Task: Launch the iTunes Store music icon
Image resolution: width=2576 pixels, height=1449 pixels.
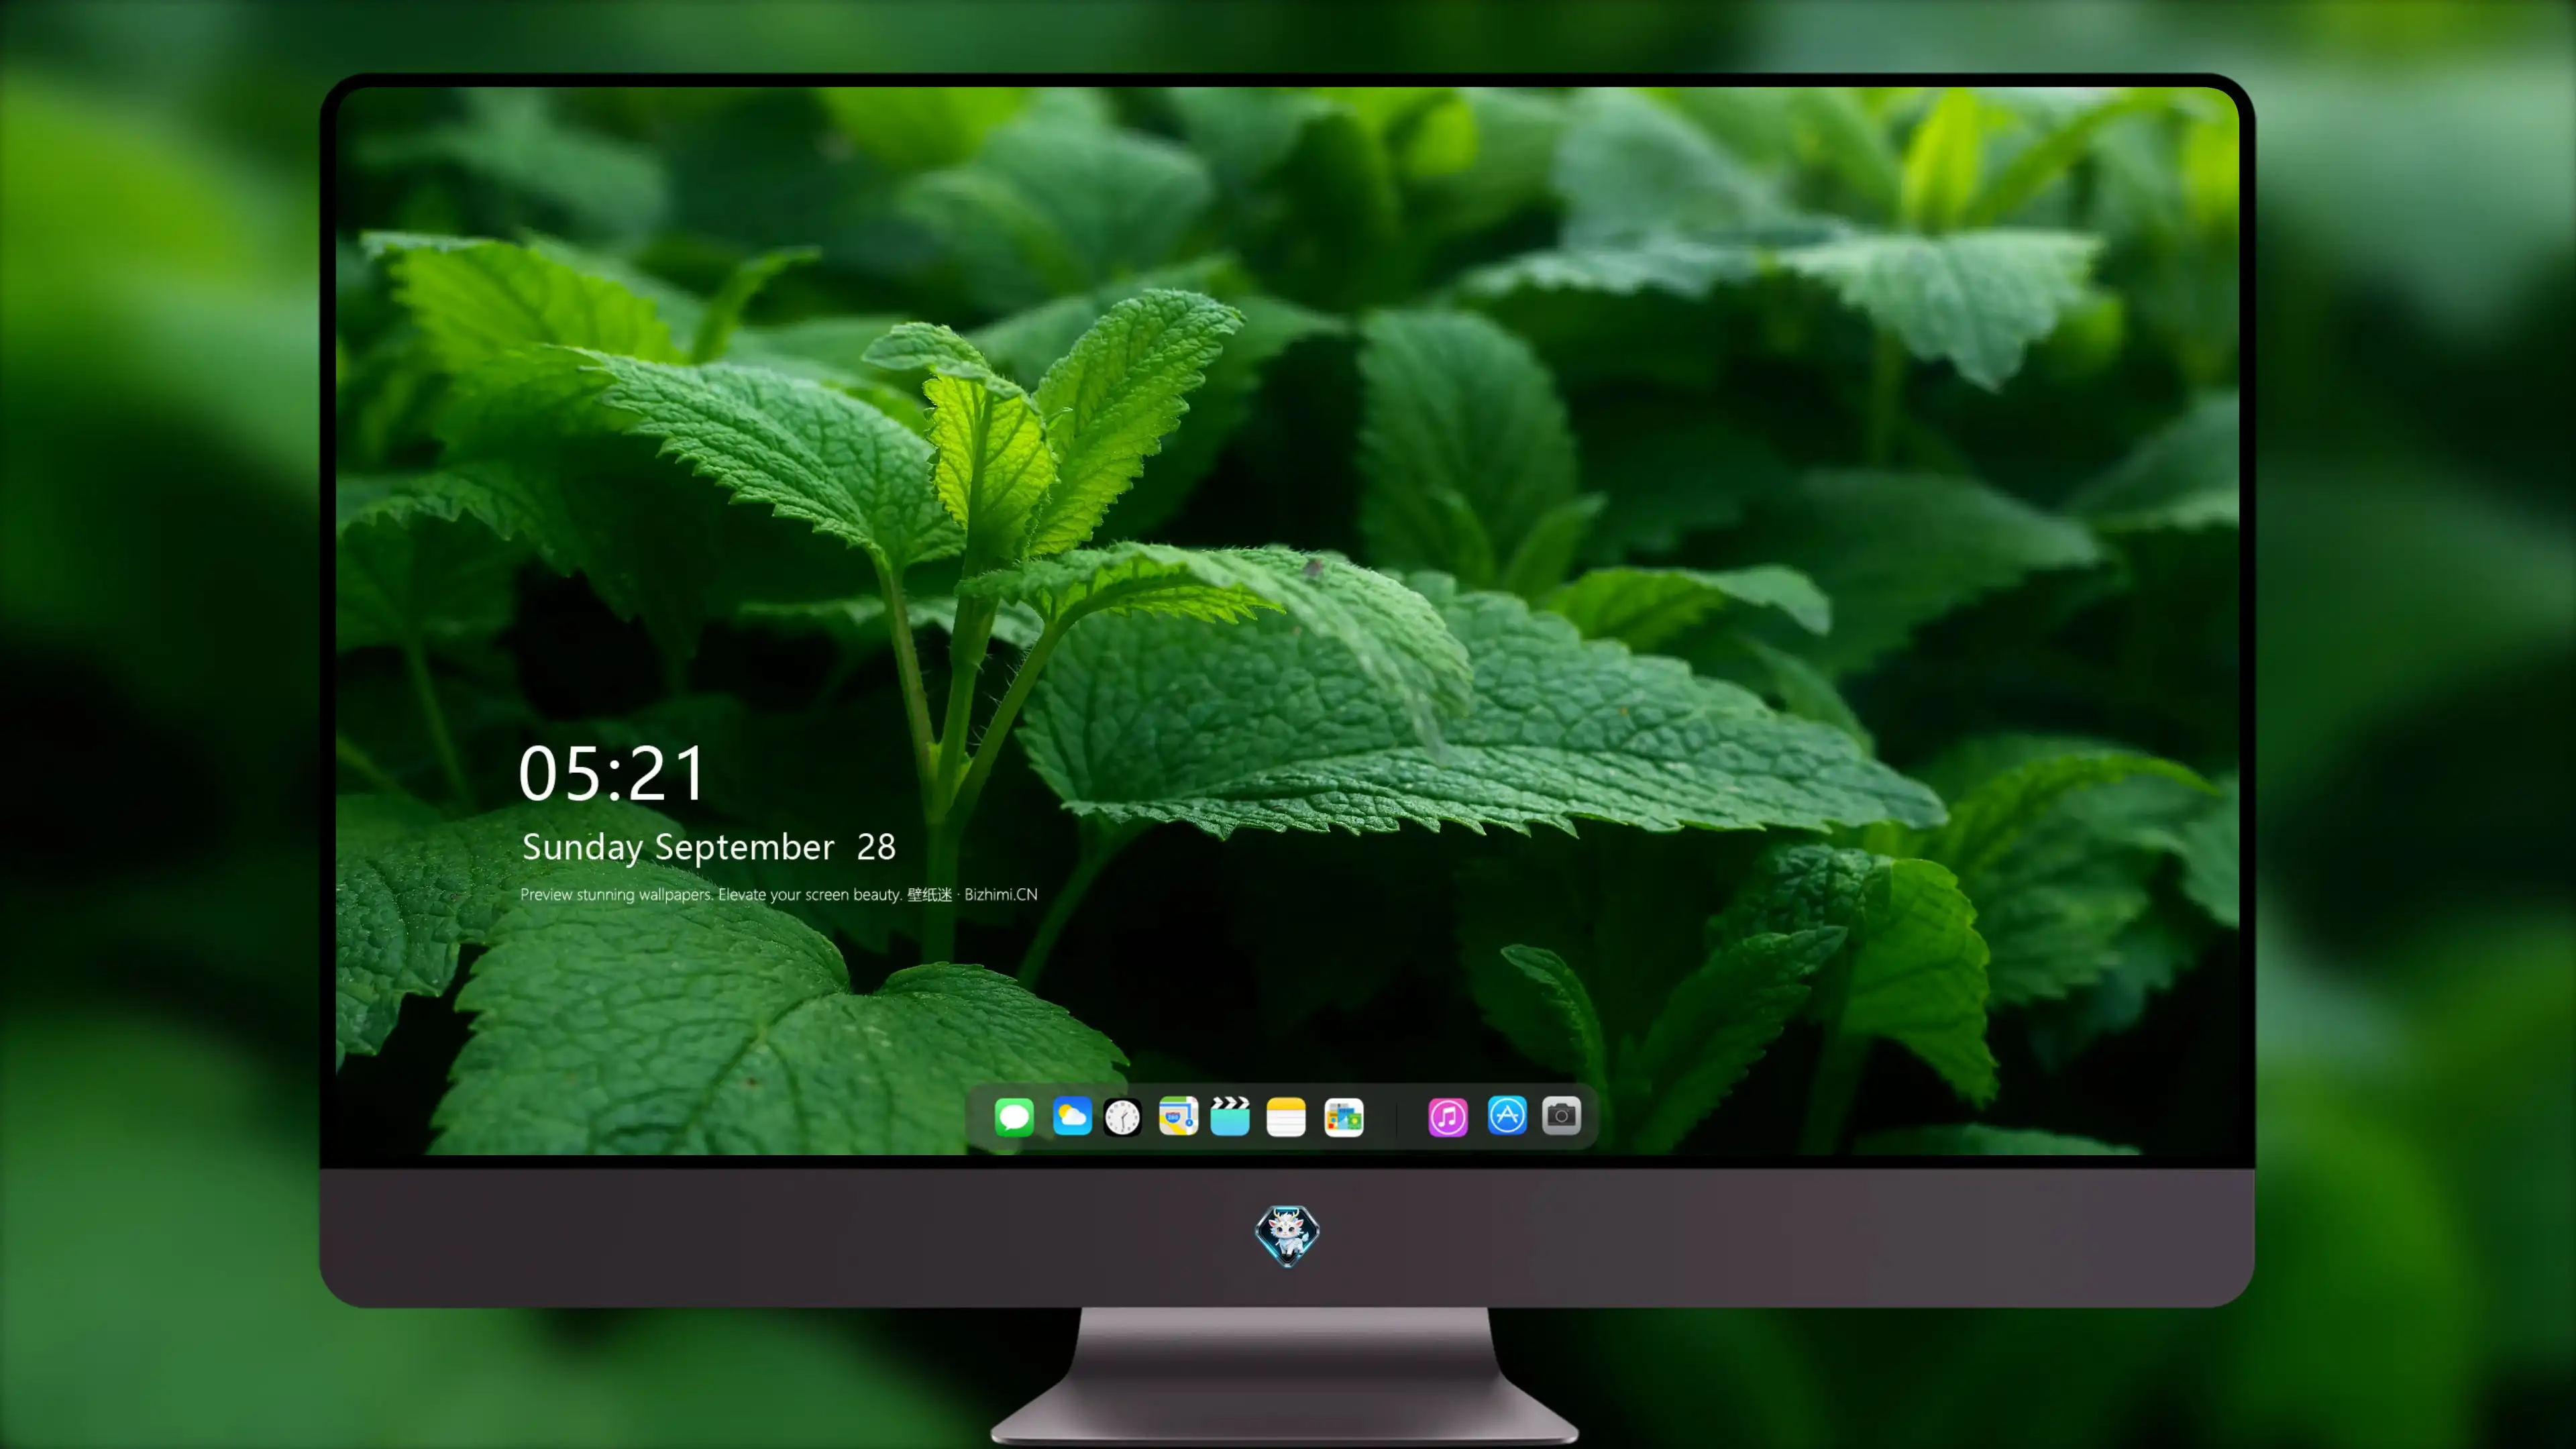Action: click(x=1448, y=1117)
